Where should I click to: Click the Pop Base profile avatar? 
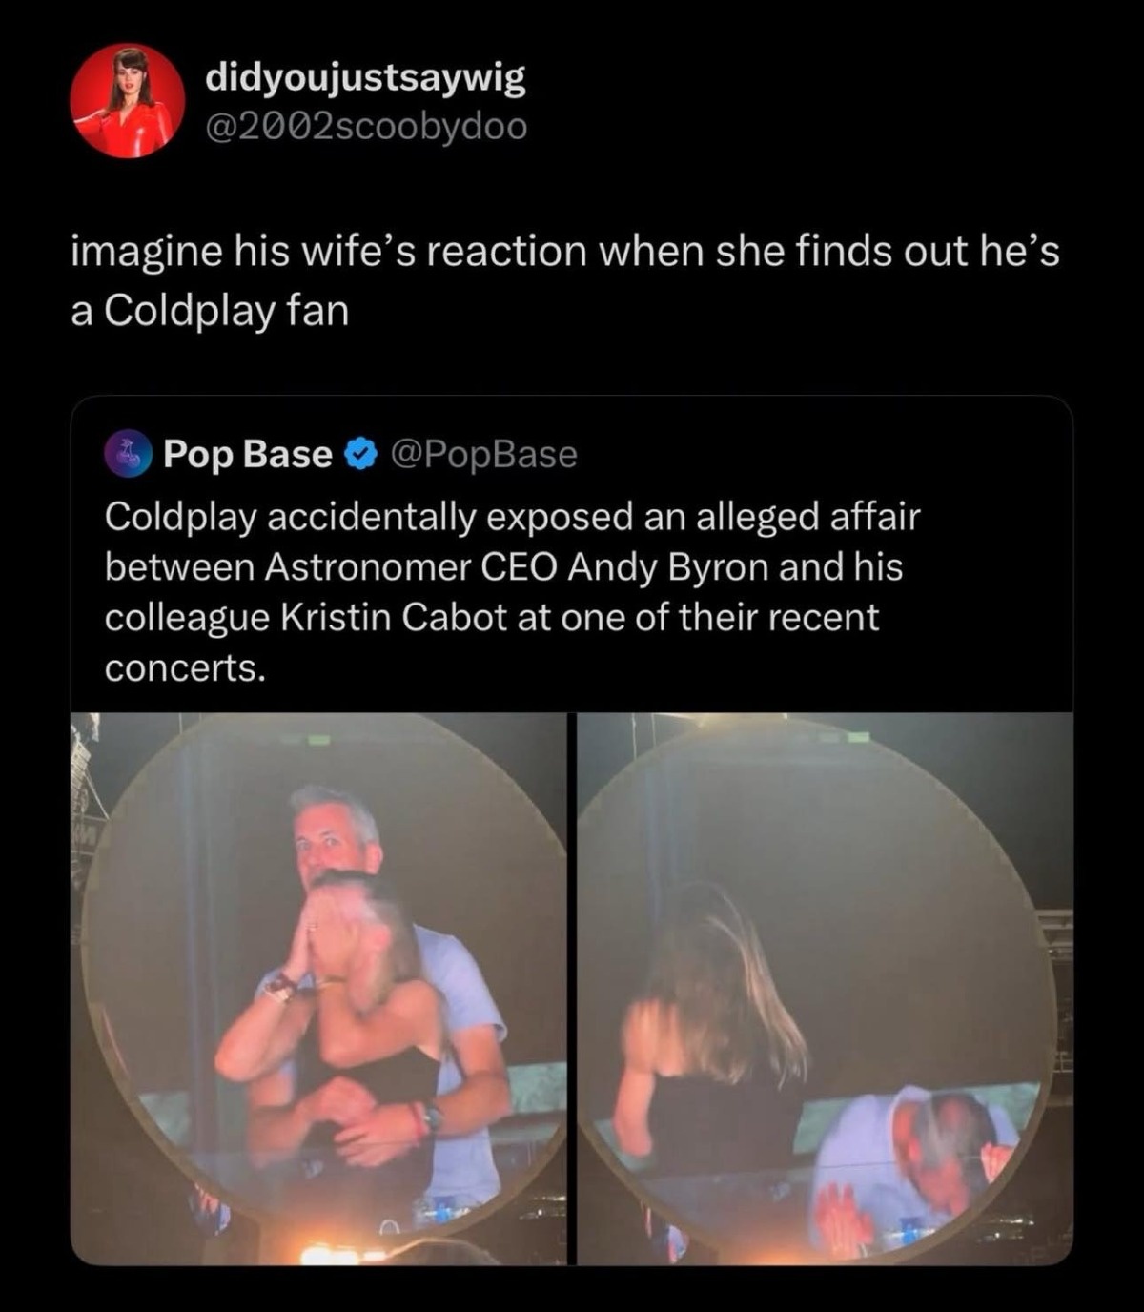pos(128,454)
